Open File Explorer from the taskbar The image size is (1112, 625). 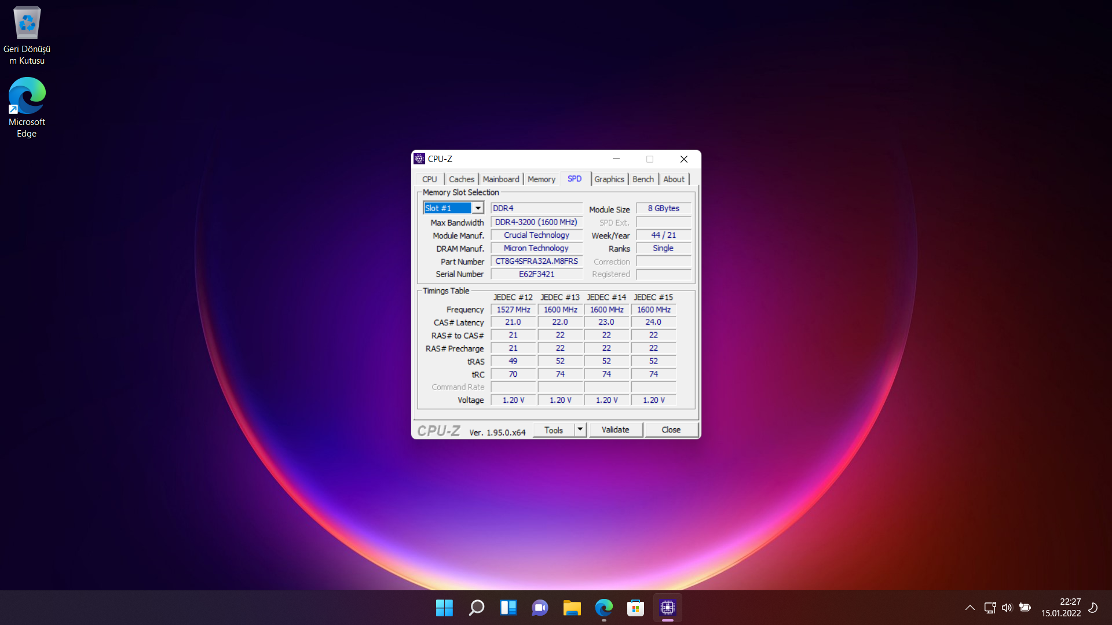[x=572, y=608]
